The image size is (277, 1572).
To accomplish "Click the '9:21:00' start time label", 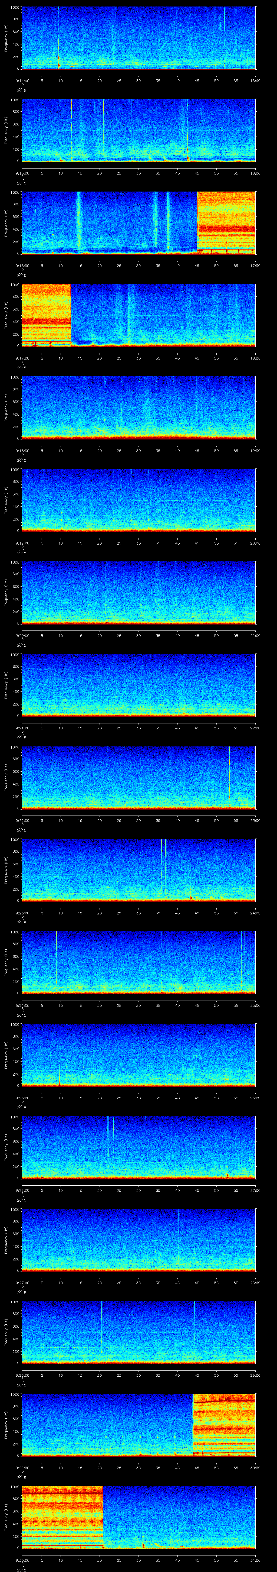I will click(x=22, y=728).
